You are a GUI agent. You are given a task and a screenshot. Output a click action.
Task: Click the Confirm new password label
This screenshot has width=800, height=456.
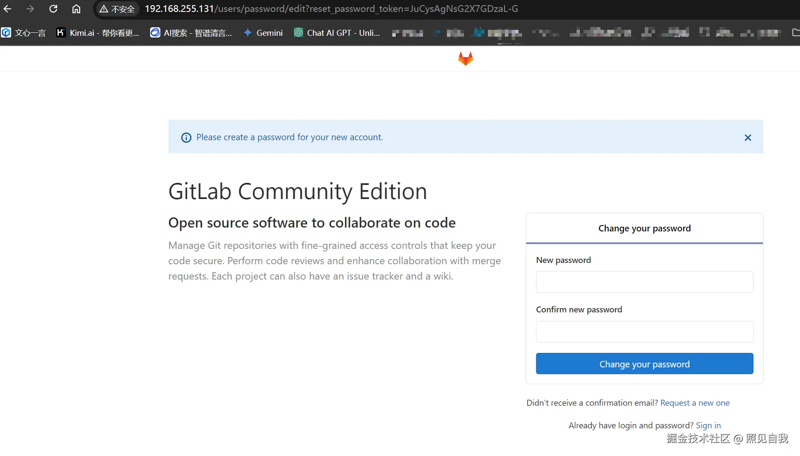(x=579, y=309)
